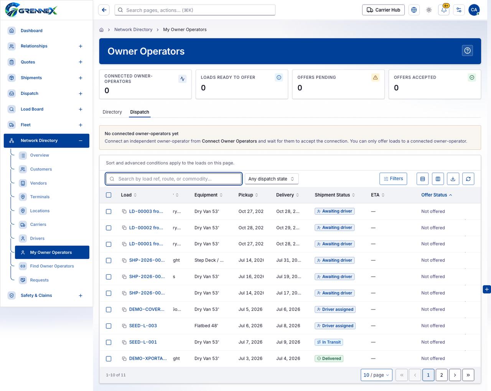Screen dimensions: 491x391
Task: Sort by the Offer Status column header
Action: pyautogui.click(x=437, y=195)
